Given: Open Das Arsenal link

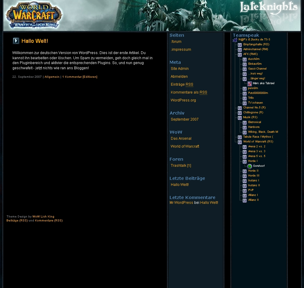Looking at the screenshot, I should [x=181, y=139].
